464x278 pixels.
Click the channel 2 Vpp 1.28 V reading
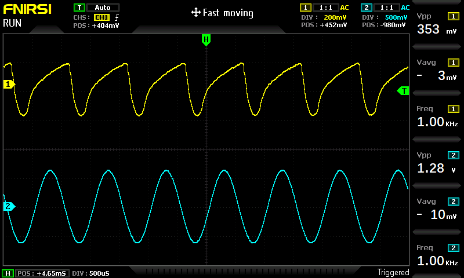tap(437, 169)
